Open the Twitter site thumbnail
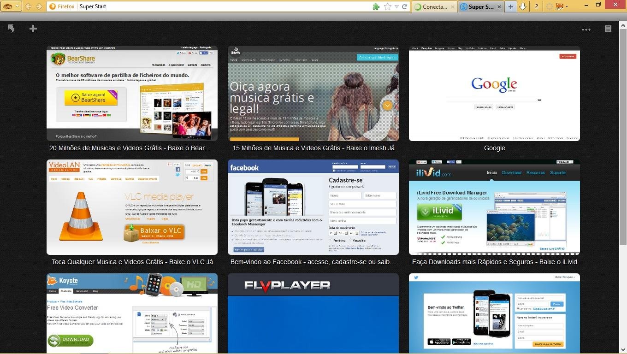The image size is (627, 354). (x=494, y=313)
